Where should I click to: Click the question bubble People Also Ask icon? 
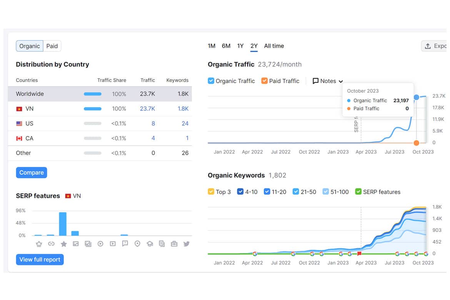(x=125, y=244)
